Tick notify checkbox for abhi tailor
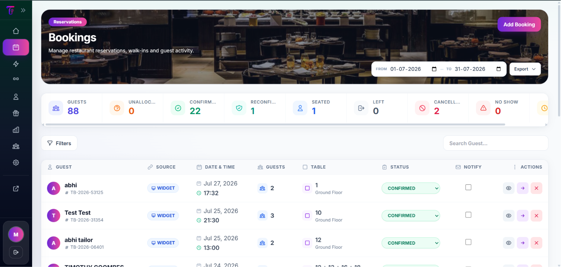561x267 pixels. 468,242
